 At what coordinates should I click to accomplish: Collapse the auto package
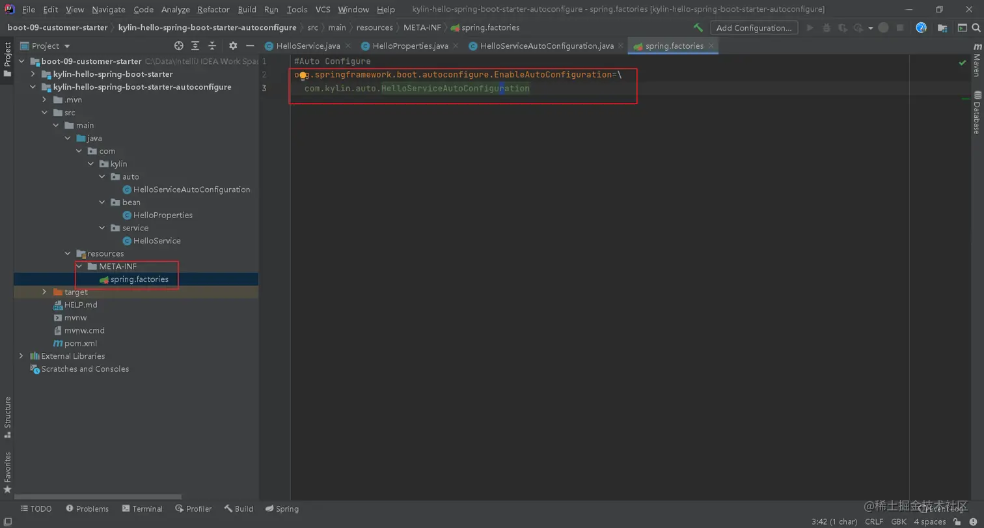(x=102, y=176)
